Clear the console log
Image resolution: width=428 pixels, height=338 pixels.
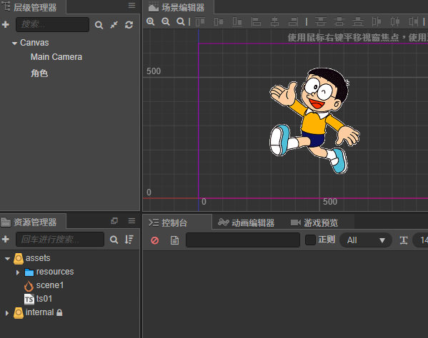155,240
